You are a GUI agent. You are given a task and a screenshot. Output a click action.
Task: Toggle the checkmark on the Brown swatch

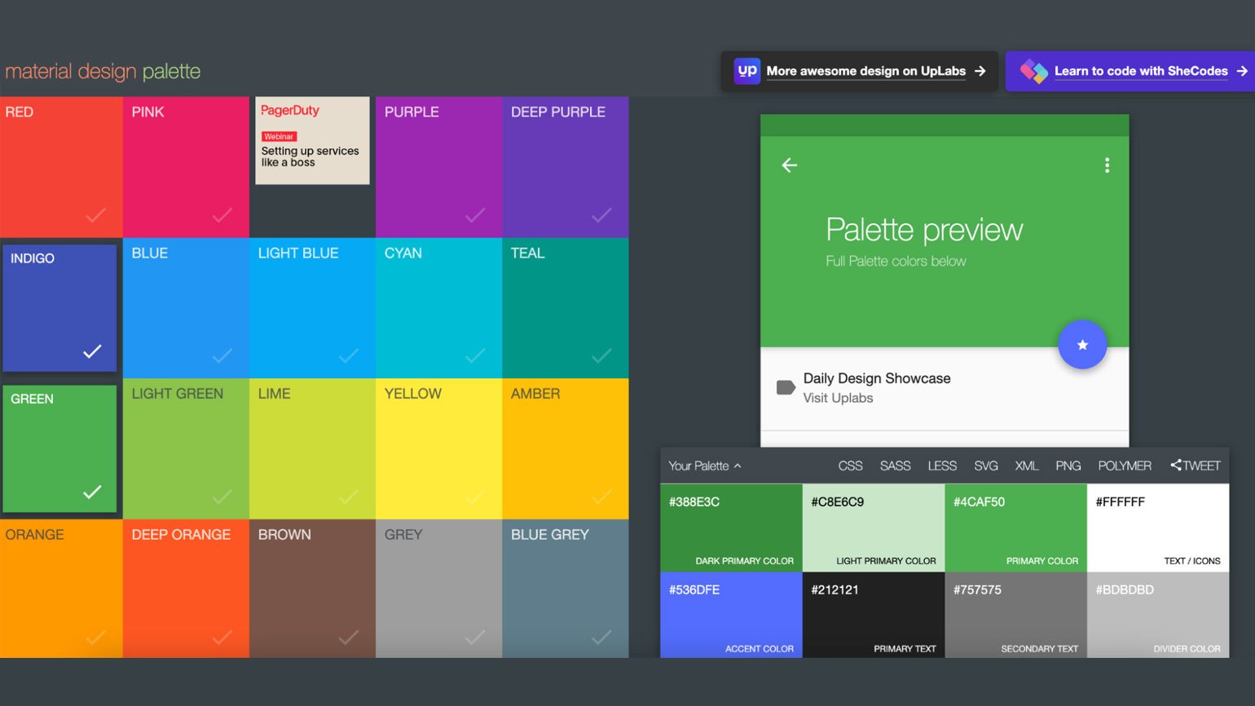[349, 637]
